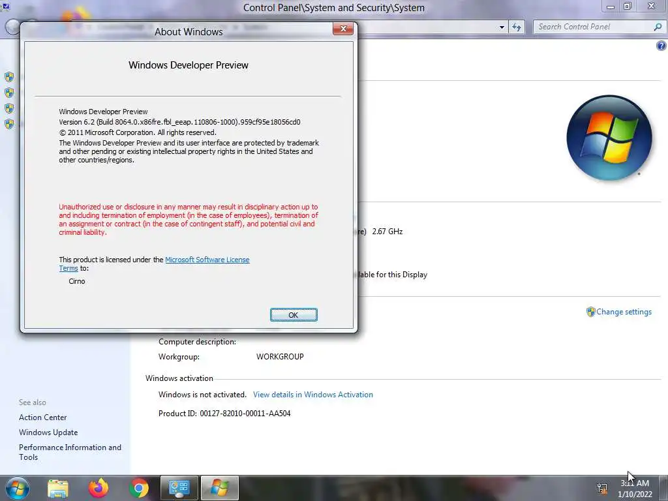Click the first sidebar shield icon
The image size is (668, 501).
coord(9,77)
